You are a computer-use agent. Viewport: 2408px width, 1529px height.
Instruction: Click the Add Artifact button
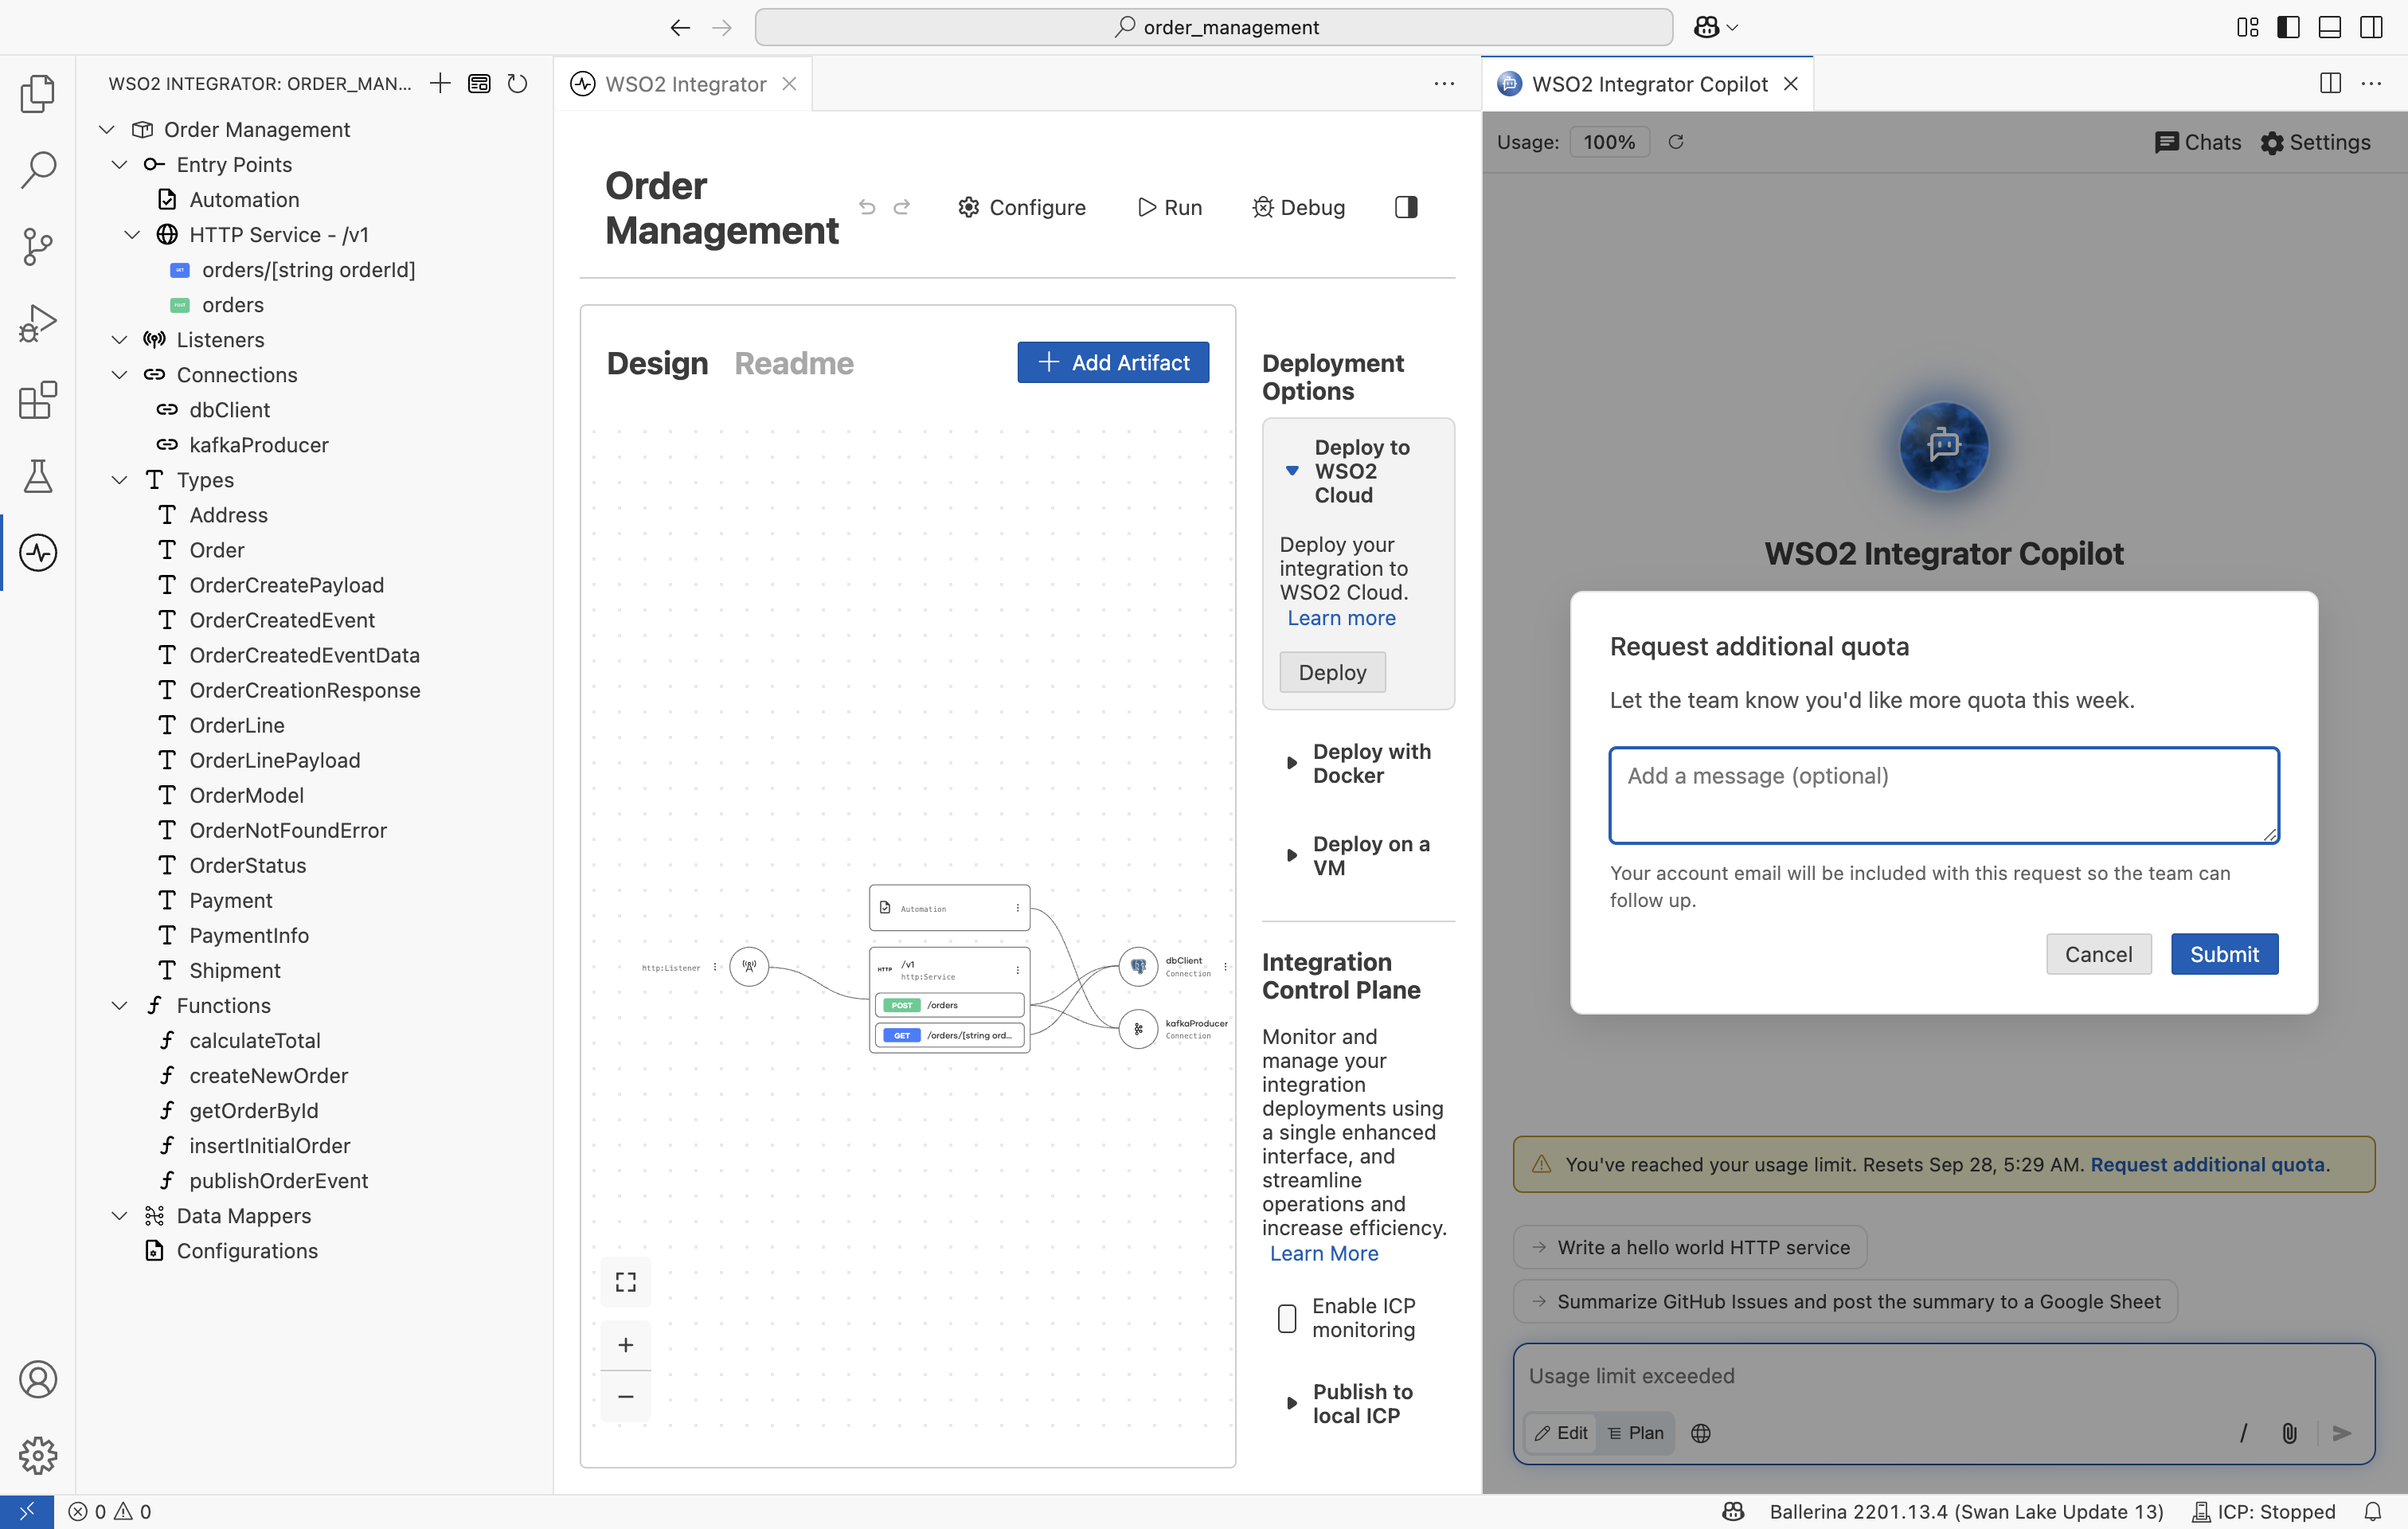[1113, 362]
